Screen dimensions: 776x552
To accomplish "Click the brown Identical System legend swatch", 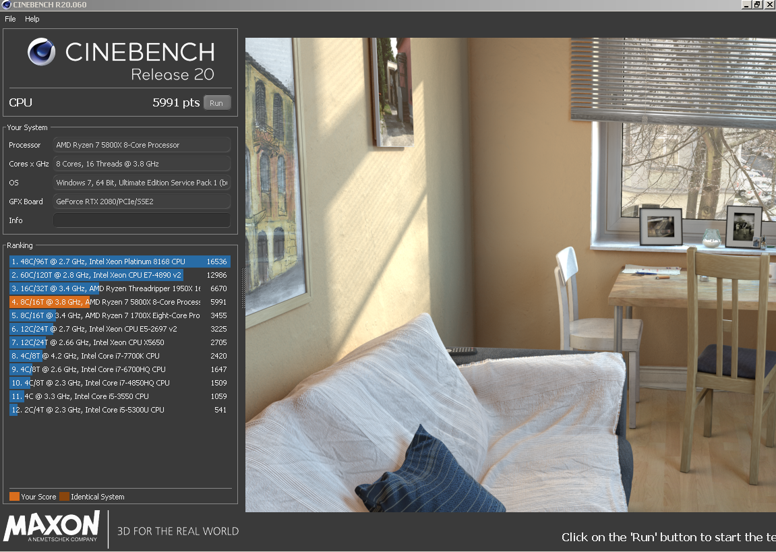I will pos(64,497).
